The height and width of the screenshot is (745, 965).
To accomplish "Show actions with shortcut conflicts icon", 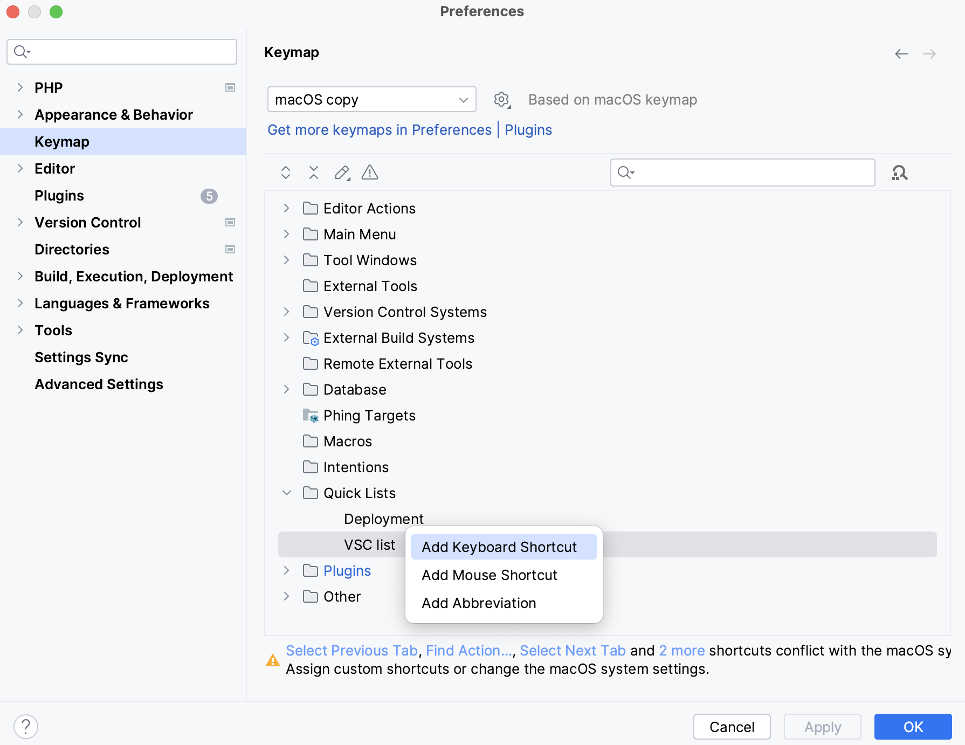I will 370,173.
